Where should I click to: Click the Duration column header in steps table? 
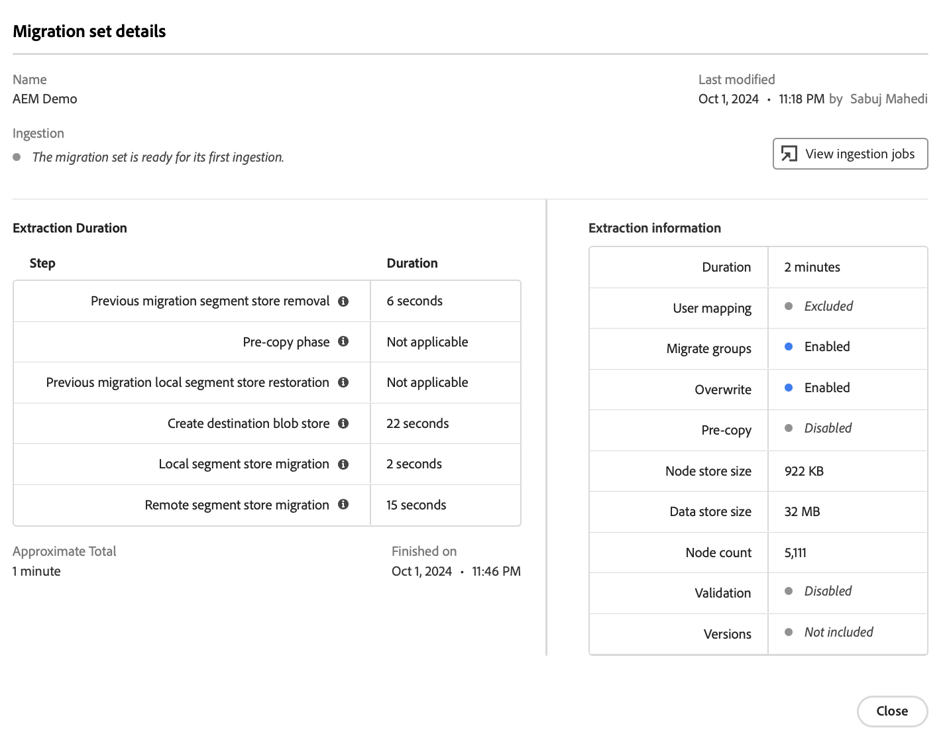pos(412,263)
